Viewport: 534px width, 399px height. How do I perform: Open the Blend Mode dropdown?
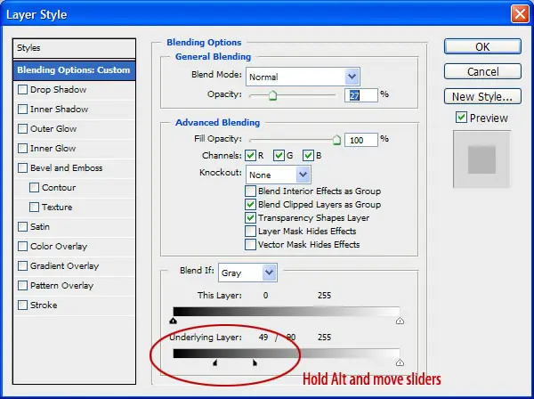click(x=303, y=77)
